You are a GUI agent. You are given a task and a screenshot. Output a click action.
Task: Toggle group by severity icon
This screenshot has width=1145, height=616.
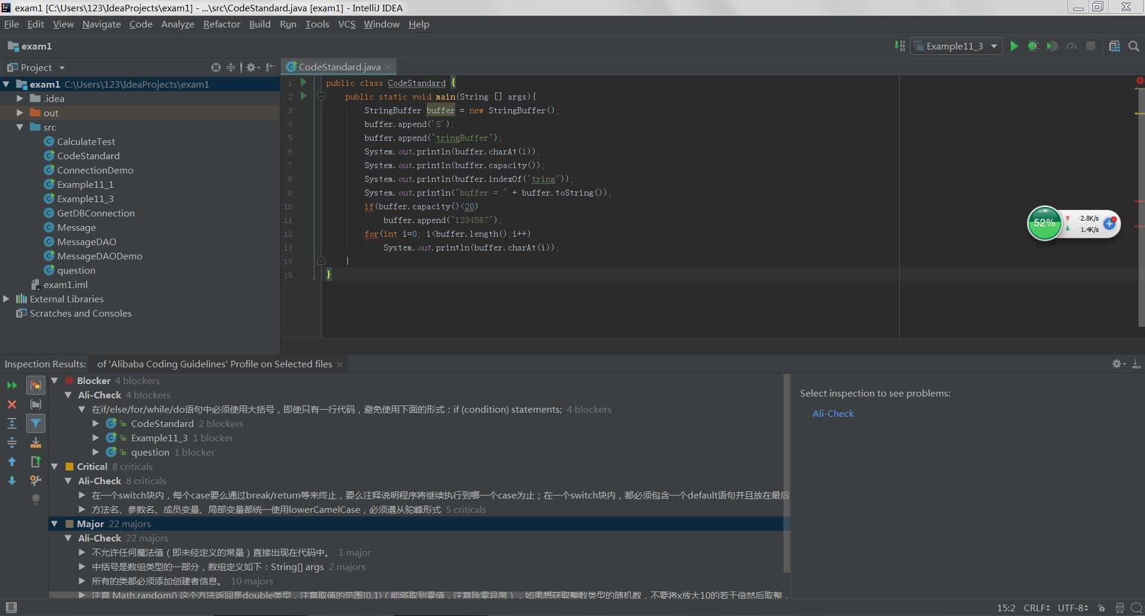[36, 385]
